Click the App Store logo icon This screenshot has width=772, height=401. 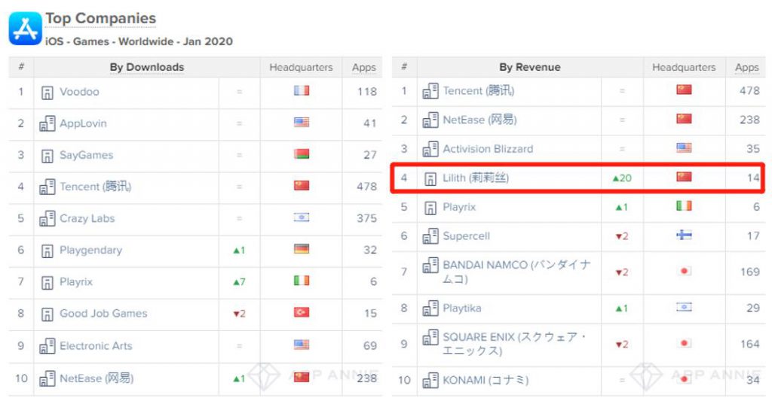tap(25, 29)
